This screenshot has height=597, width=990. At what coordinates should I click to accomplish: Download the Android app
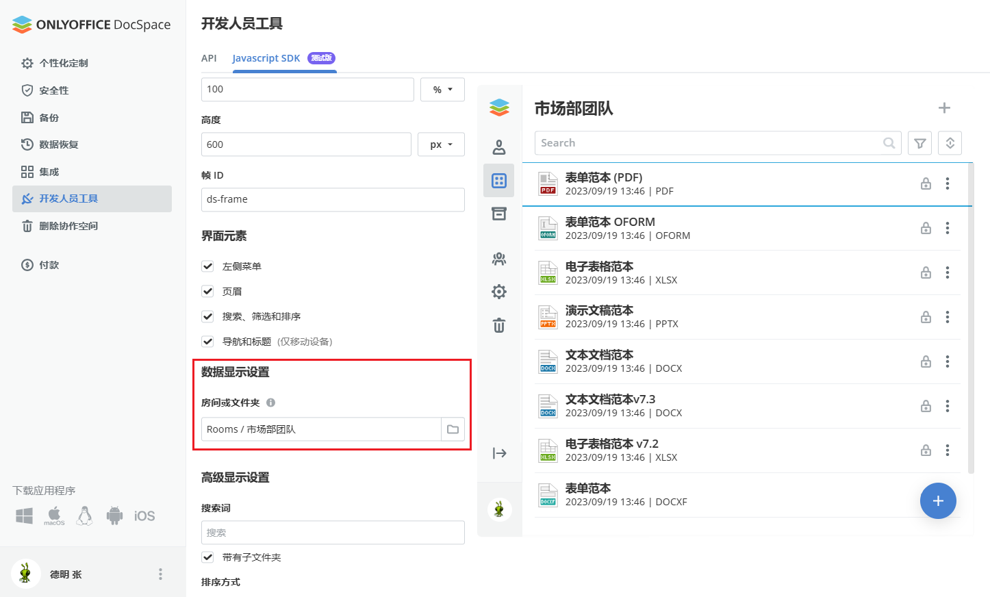(114, 516)
